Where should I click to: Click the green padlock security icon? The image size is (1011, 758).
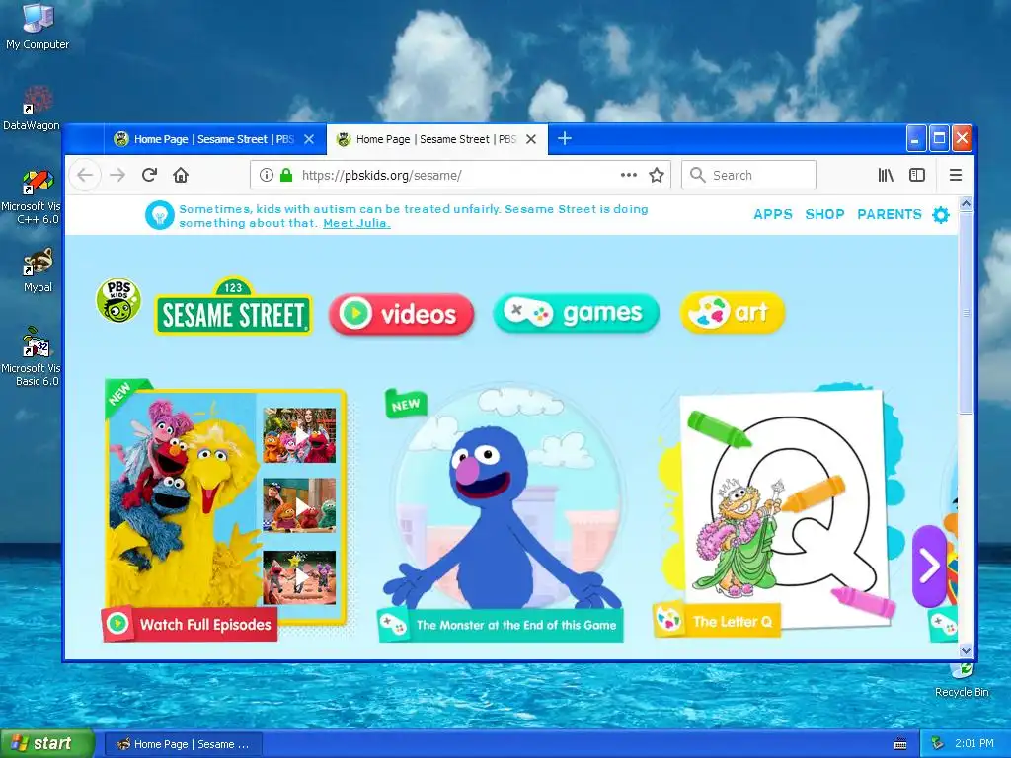[x=286, y=175]
